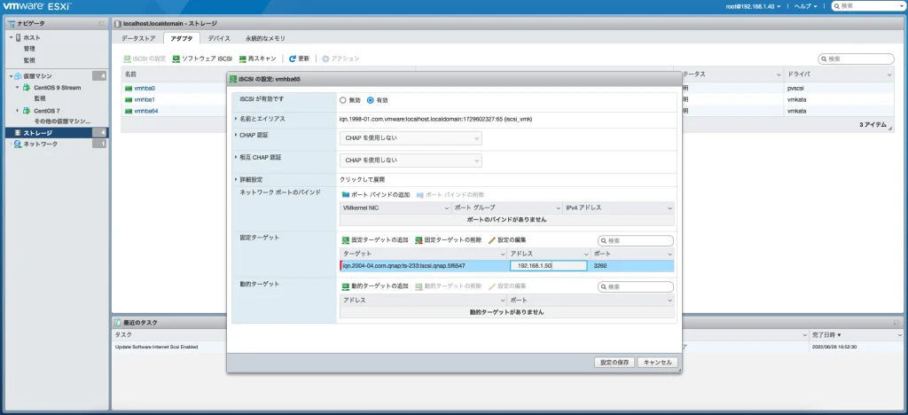
Task: Click the CentOS 7 VM icon
Action: [x=26, y=111]
